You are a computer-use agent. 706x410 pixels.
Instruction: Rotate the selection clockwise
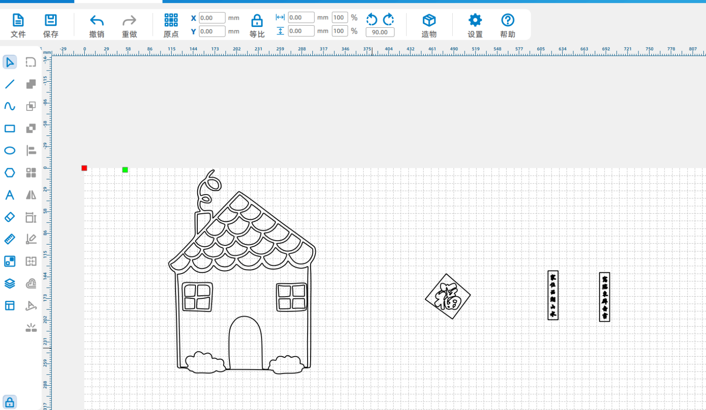click(389, 19)
